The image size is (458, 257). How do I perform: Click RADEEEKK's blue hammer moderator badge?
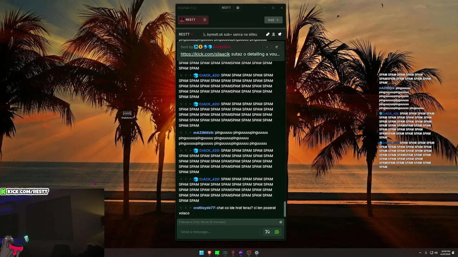(196, 47)
